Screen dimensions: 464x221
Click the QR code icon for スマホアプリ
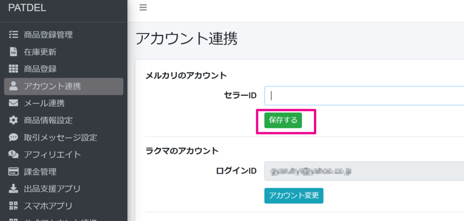pyautogui.click(x=14, y=206)
